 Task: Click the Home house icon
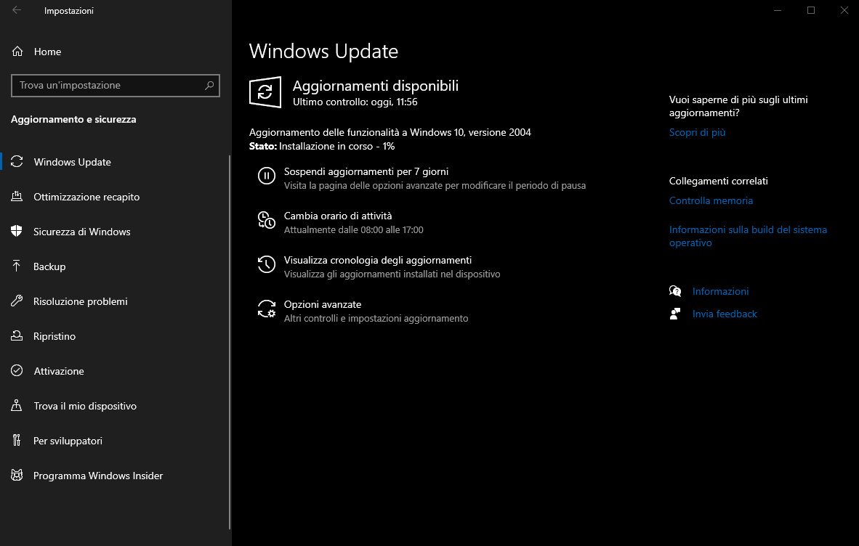(17, 52)
